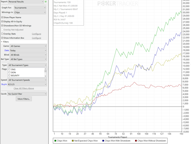
Task: Click the My C / Tournament €8.67 line
Action: (66, 9)
